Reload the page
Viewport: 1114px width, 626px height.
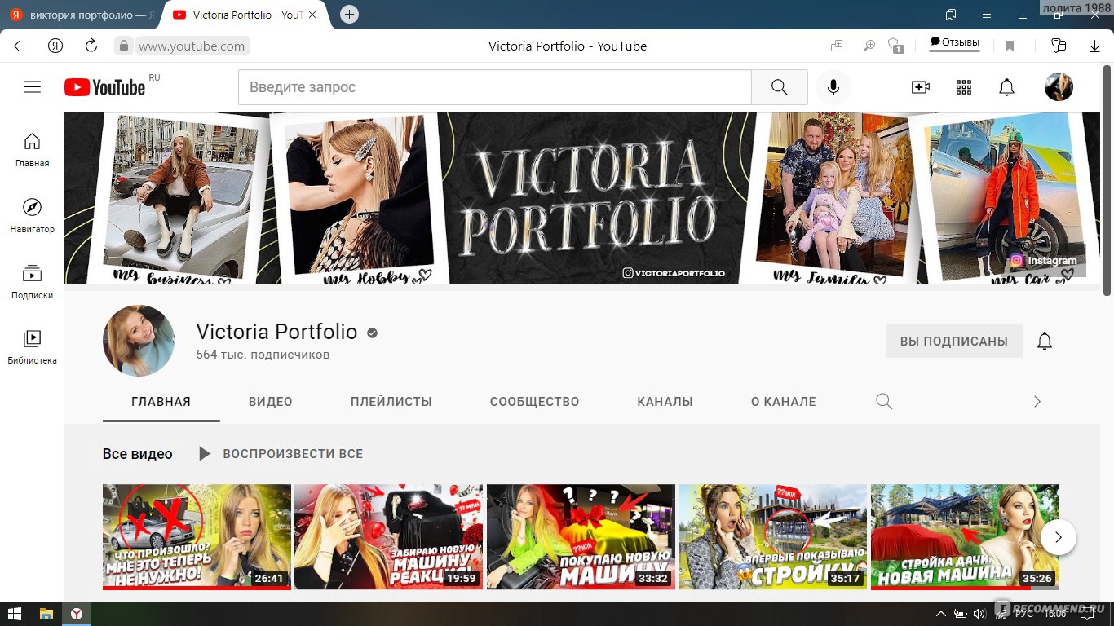(x=91, y=46)
